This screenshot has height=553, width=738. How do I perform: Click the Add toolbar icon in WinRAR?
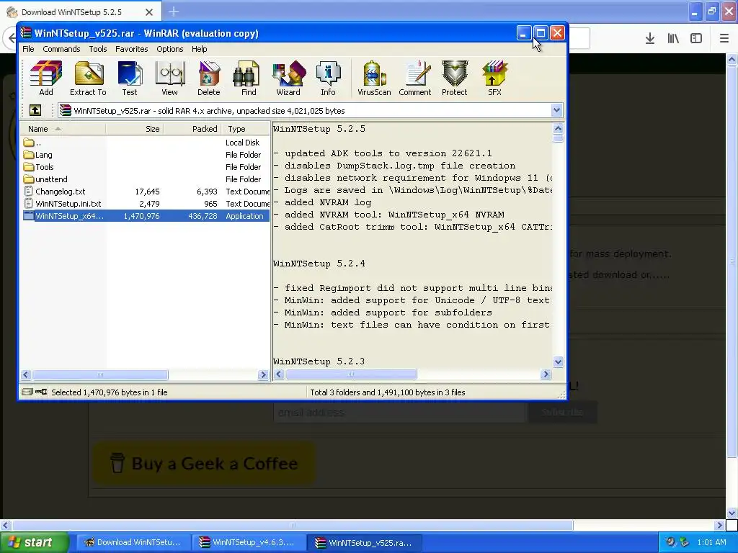click(x=45, y=78)
